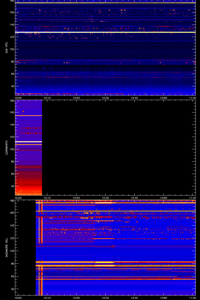The height and width of the screenshot is (300, 200).
Task: Click the SAGAMORE HILL station label
Action: tap(6, 247)
